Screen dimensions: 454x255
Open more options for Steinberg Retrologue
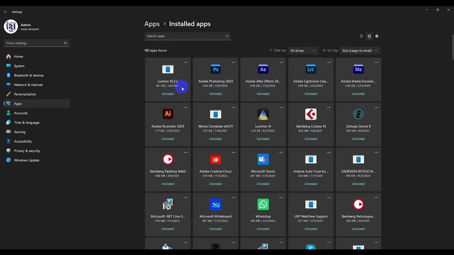(376, 197)
